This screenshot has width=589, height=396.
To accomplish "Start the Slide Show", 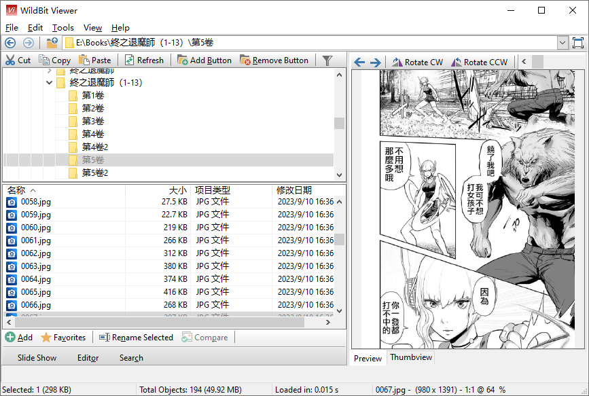I will coord(37,358).
